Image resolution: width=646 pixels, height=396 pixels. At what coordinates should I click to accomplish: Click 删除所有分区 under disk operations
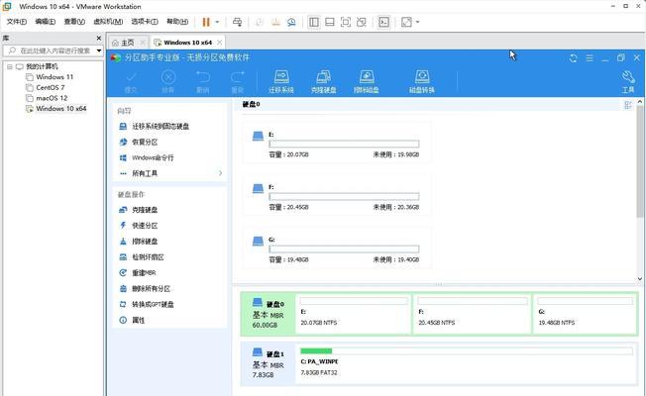click(152, 288)
